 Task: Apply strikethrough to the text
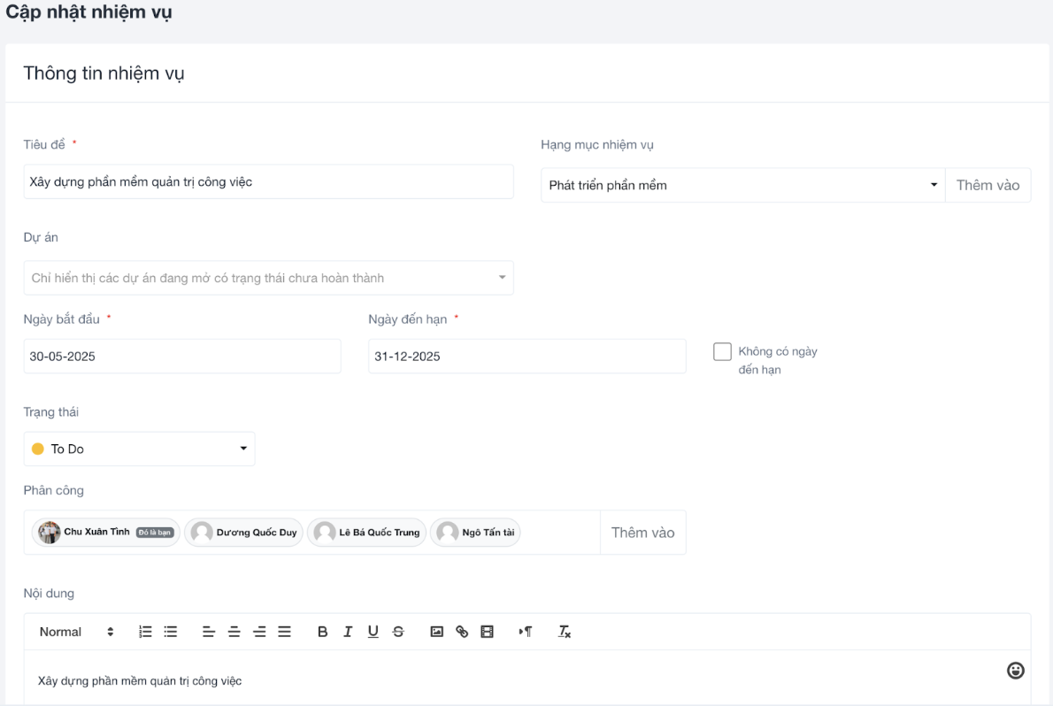pyautogui.click(x=398, y=632)
